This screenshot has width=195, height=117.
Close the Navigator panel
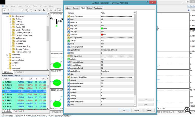[x=48, y=13]
